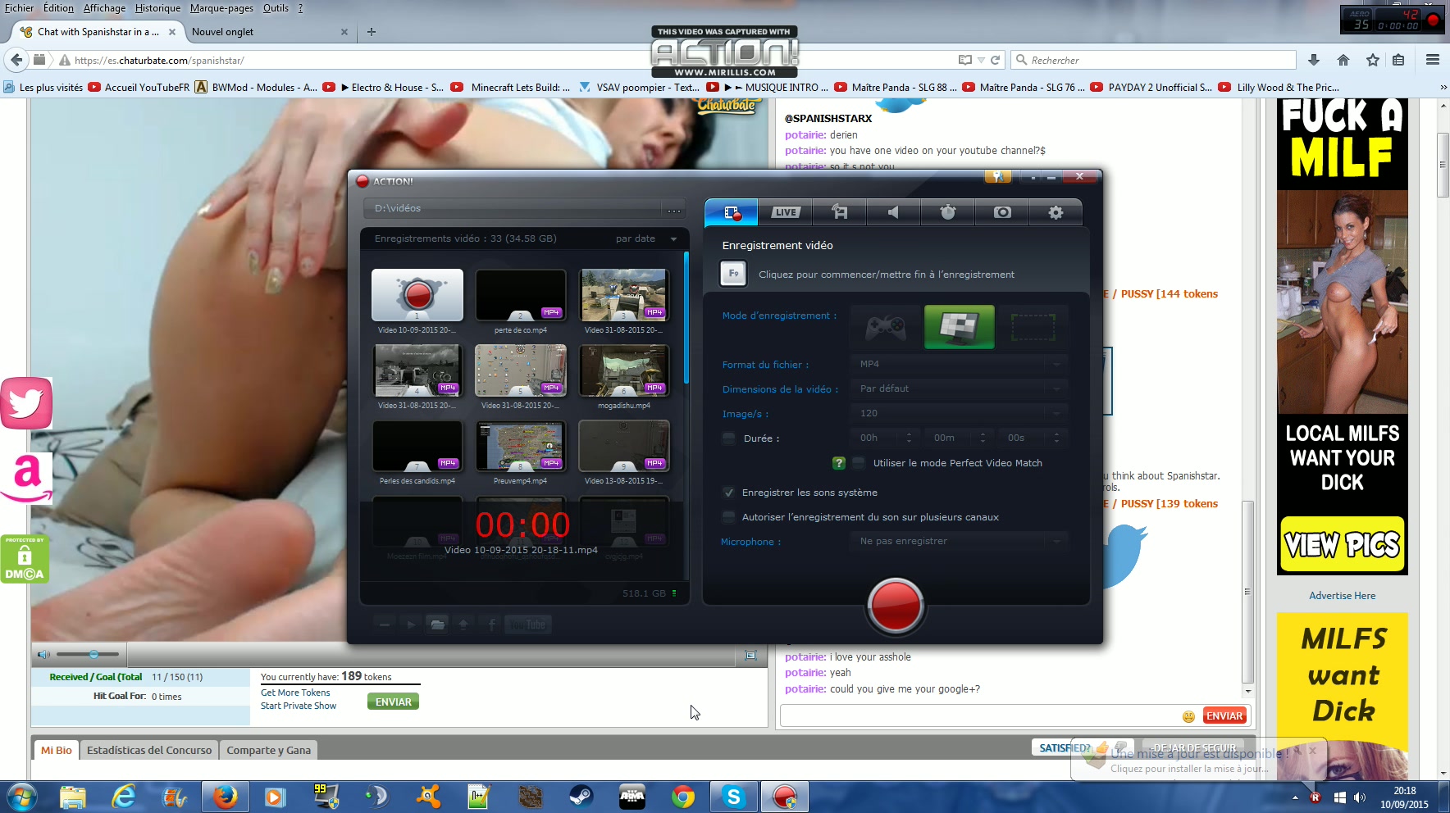The height and width of the screenshot is (813, 1450).
Task: Enable Autoriser l'enregistrement du son sur plusieurs canaux
Action: 728,517
